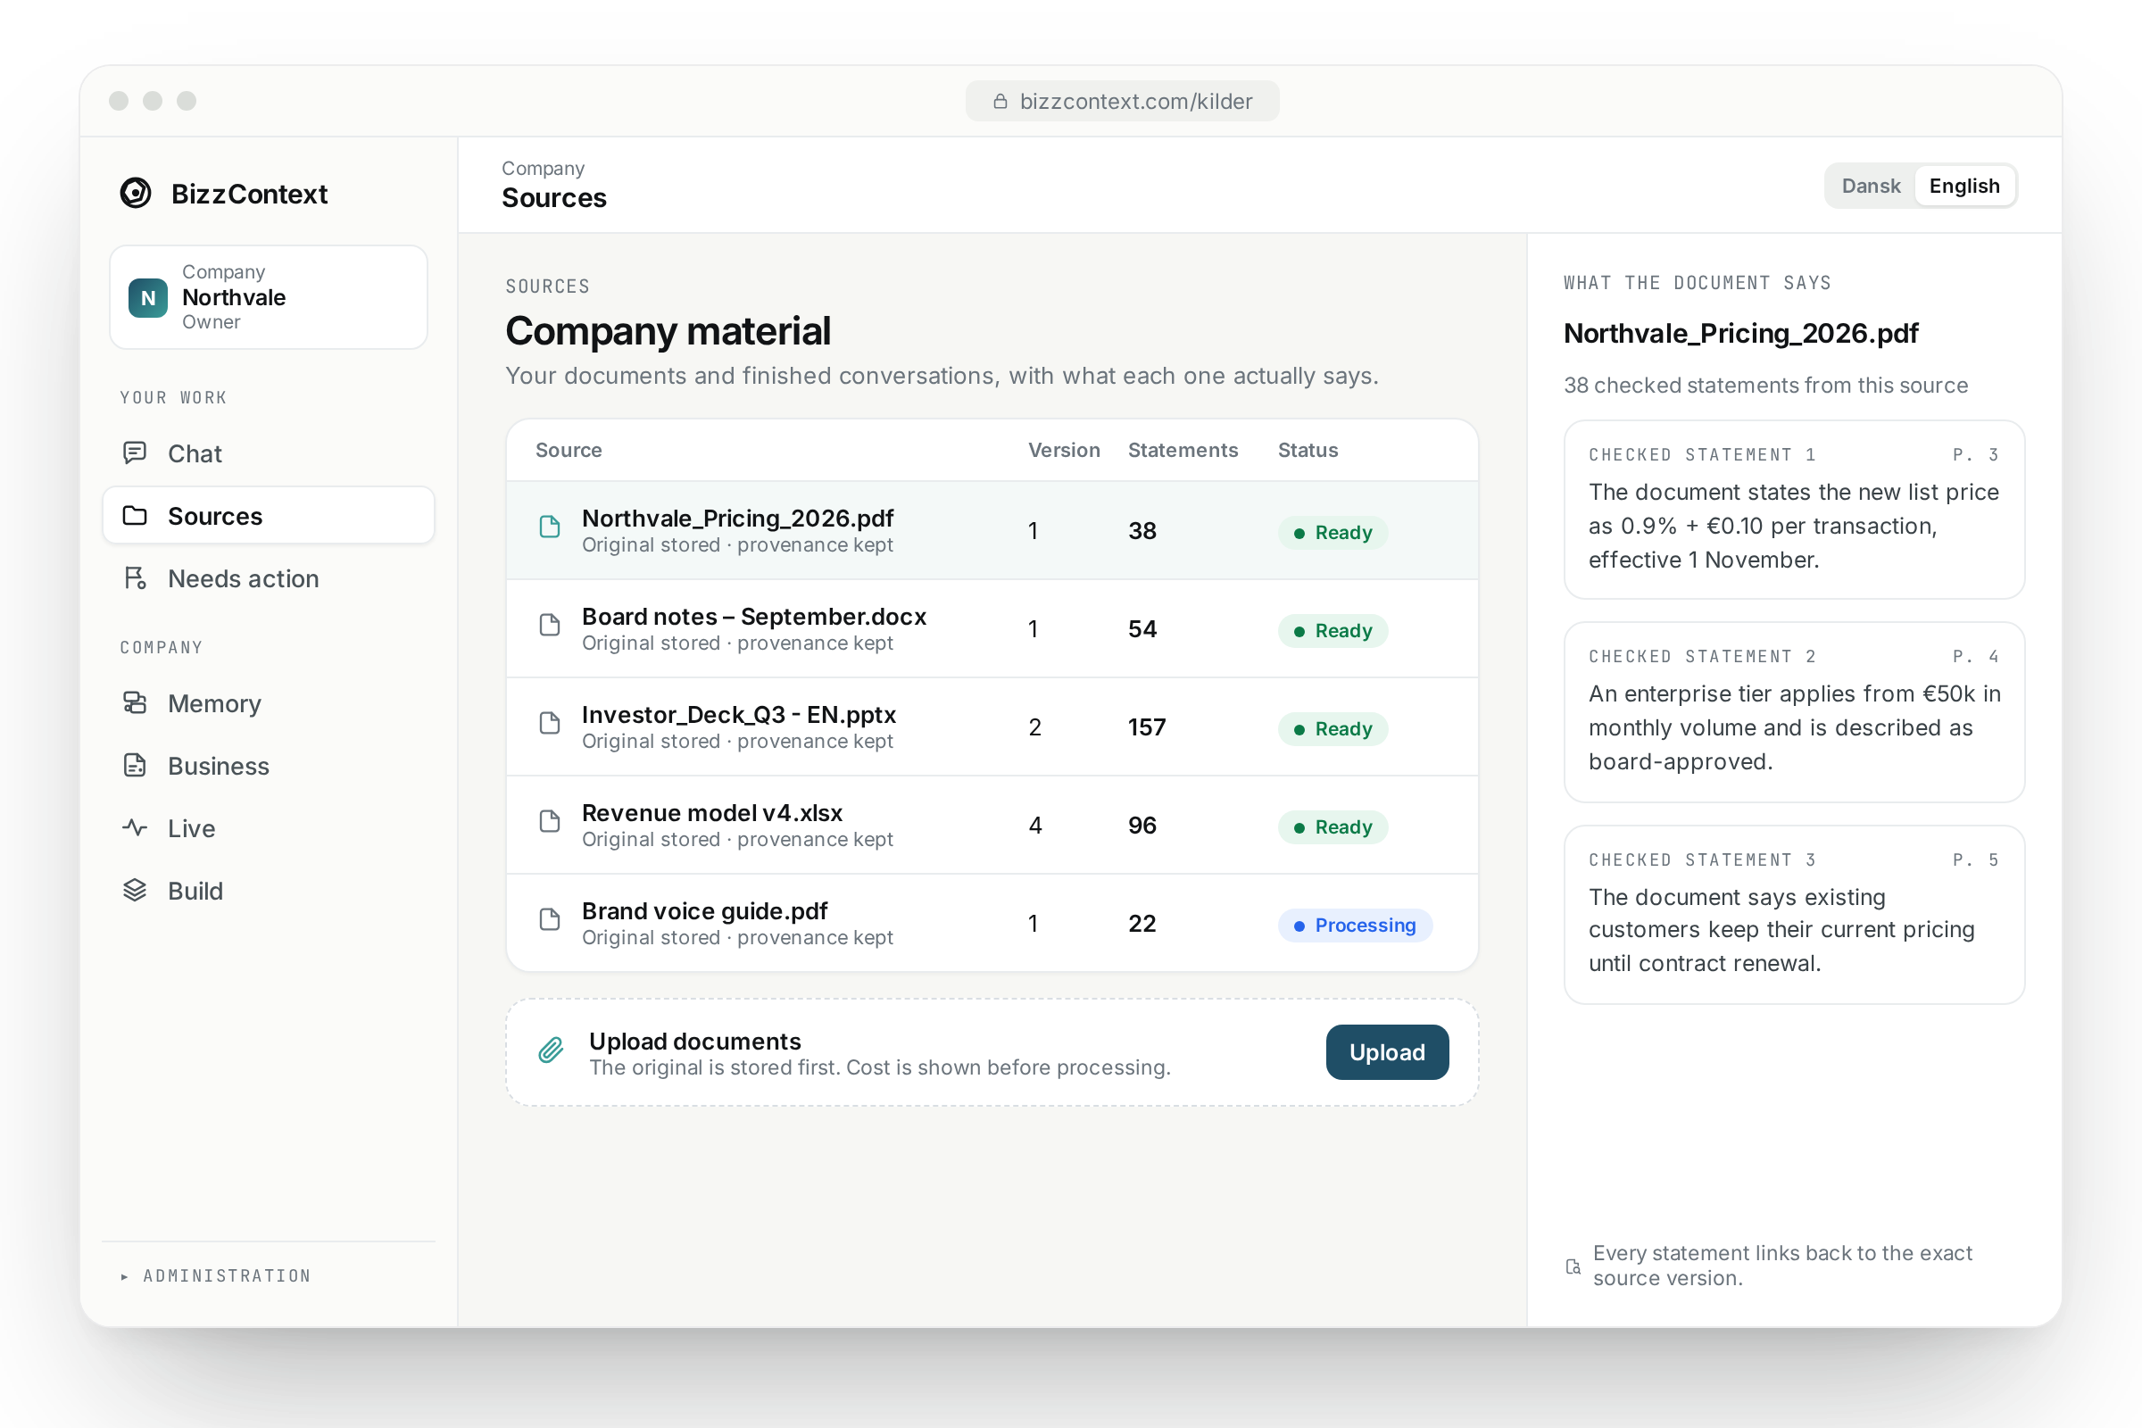Open Checked Statement 2 card
The width and height of the screenshot is (2142, 1428).
coord(1794,712)
